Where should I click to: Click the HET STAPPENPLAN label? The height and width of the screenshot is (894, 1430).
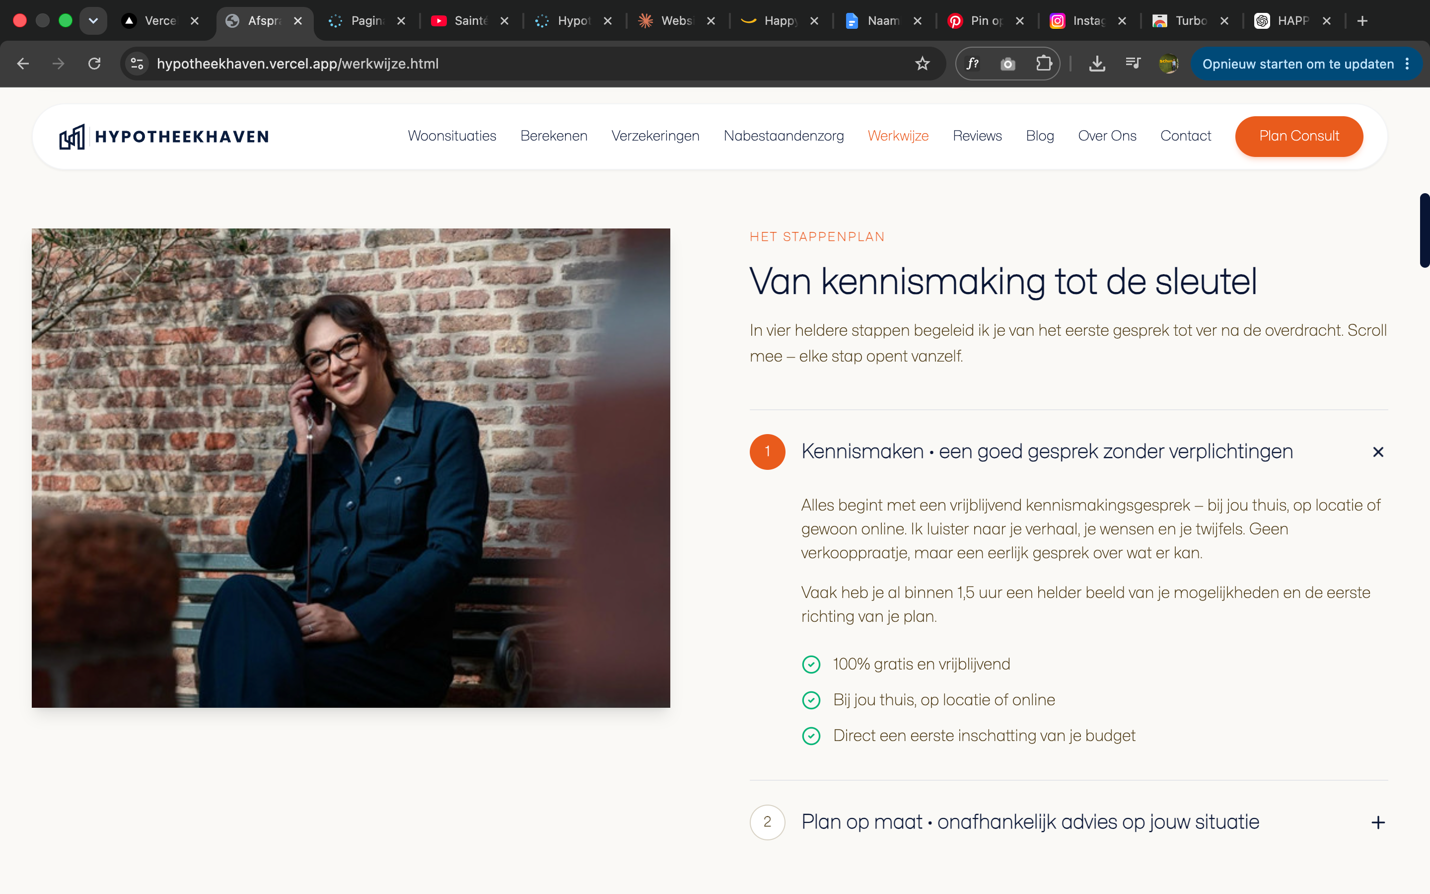[817, 237]
